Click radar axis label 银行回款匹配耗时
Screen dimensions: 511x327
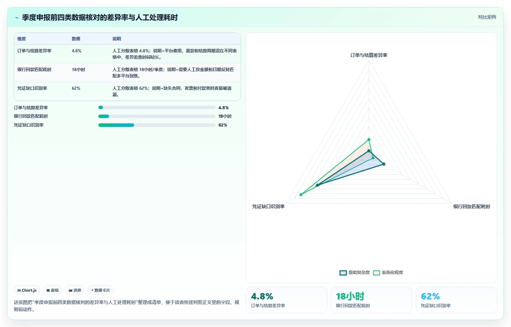coord(472,206)
